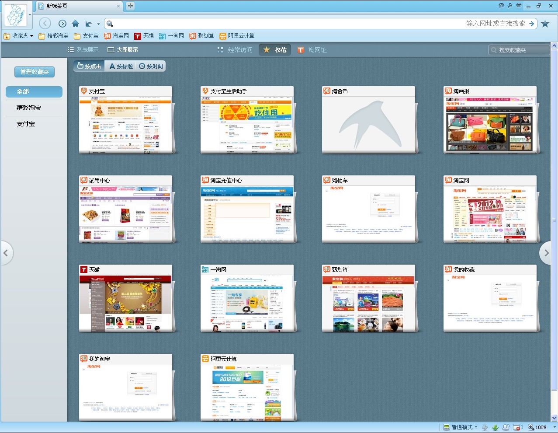This screenshot has height=433, width=558.
Task: Select 全部 in the sidebar
Action: point(34,91)
